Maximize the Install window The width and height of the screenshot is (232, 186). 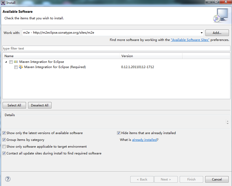point(216,2)
